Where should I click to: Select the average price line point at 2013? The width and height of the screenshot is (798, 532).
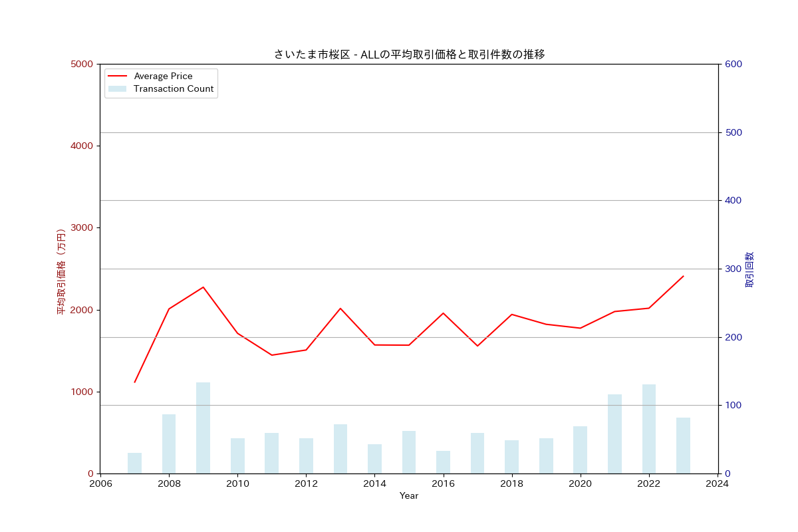(340, 309)
